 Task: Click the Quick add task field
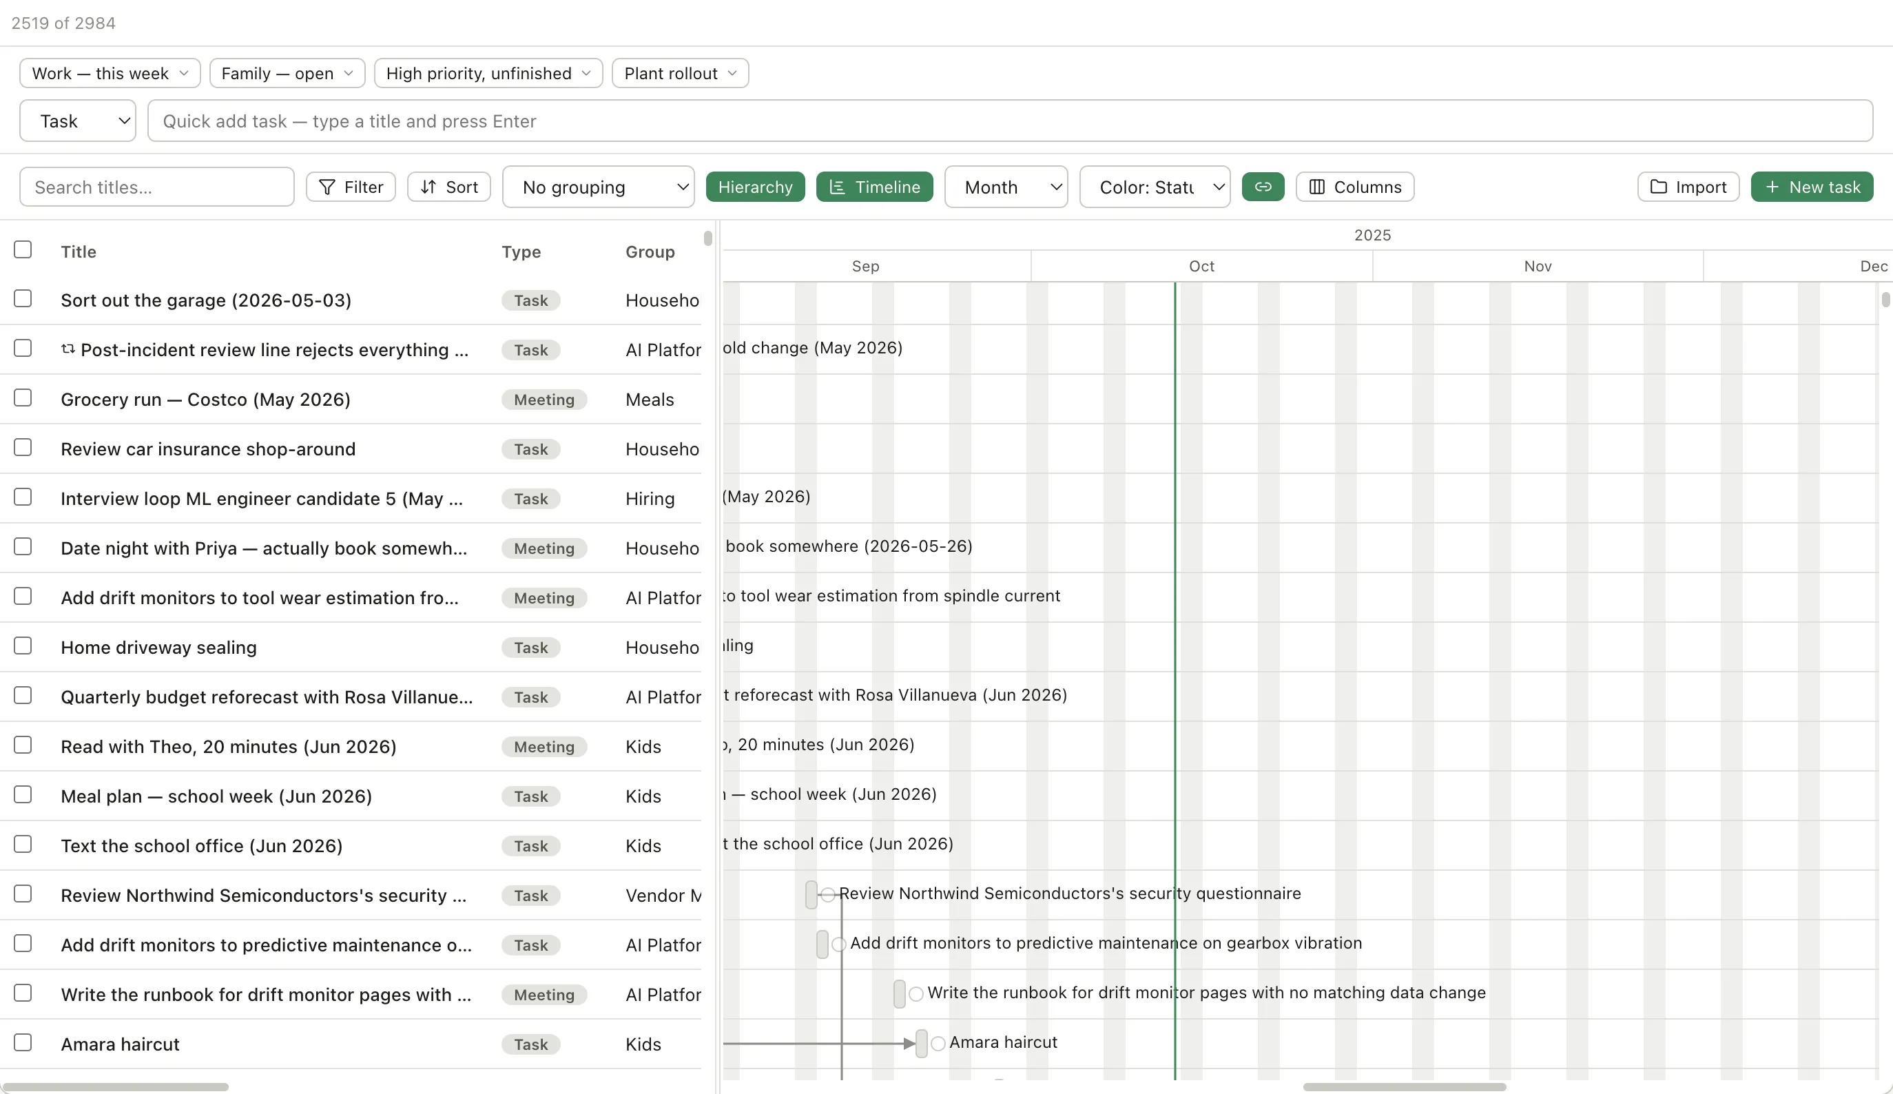[x=1010, y=121]
